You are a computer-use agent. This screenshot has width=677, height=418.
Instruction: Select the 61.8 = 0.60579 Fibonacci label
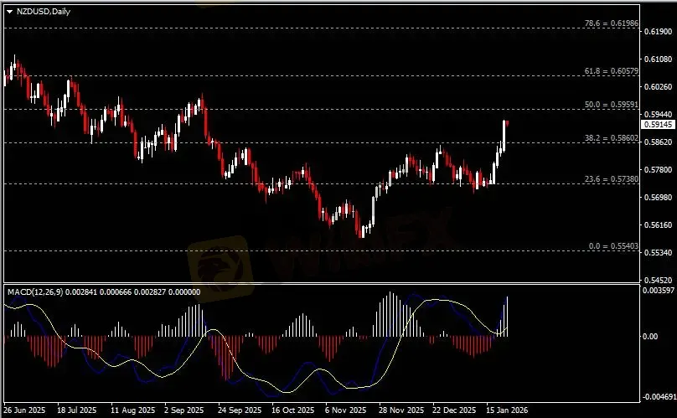[612, 71]
